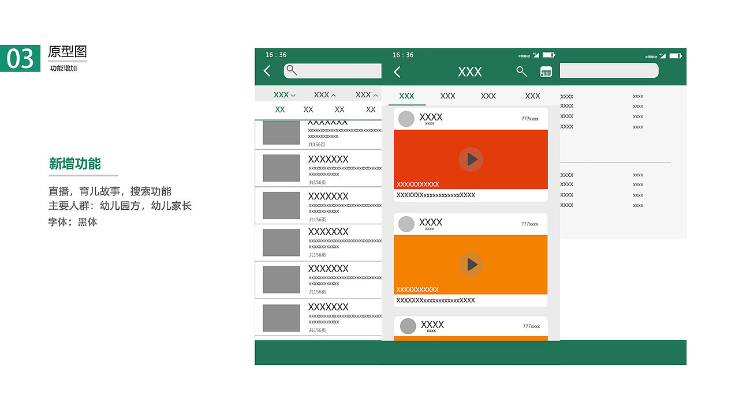
Task: Select the first gray thumbnail in the list
Action: (281, 133)
